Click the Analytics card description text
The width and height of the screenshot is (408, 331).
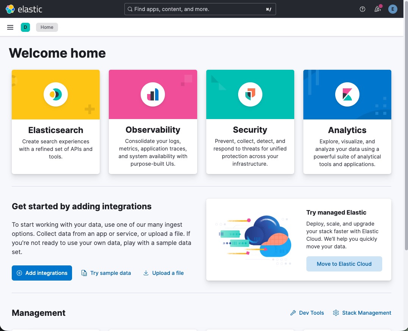click(x=347, y=153)
